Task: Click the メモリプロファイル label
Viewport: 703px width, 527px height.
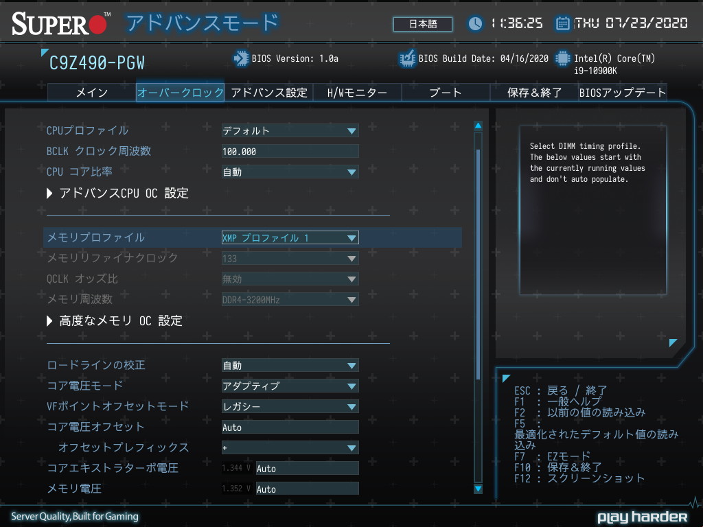Action: pos(96,237)
